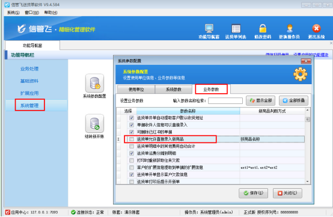Collapse all parameters with 全部折叠

pos(293,100)
